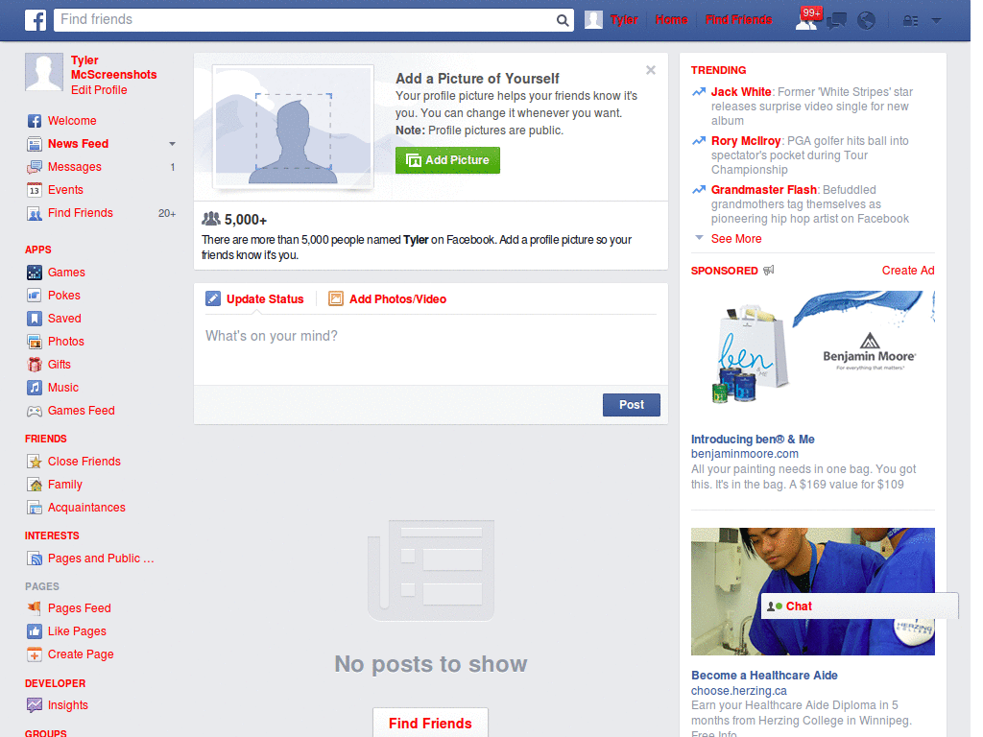Expand the account menu arrow

[x=936, y=21]
